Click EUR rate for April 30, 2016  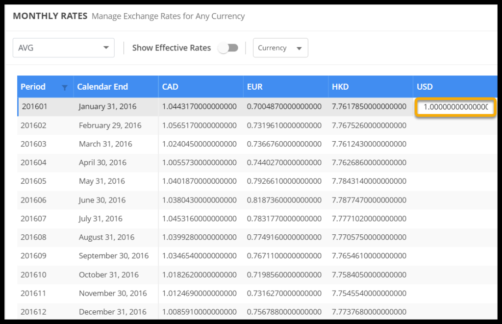(284, 163)
